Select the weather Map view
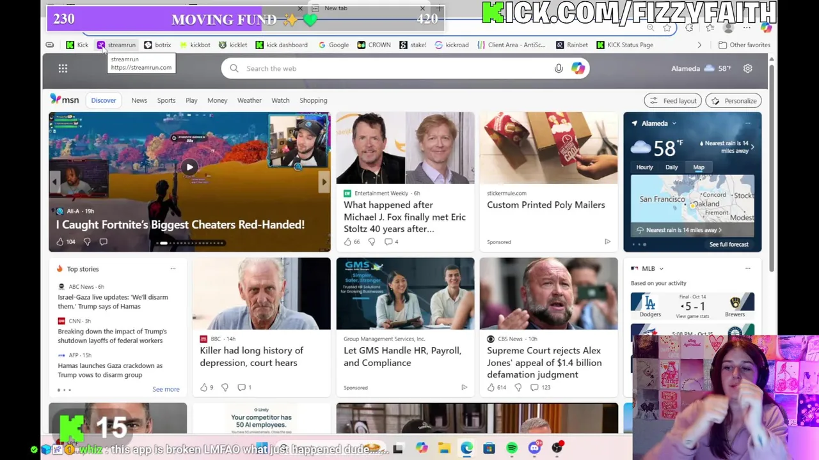819x460 pixels. (x=699, y=167)
